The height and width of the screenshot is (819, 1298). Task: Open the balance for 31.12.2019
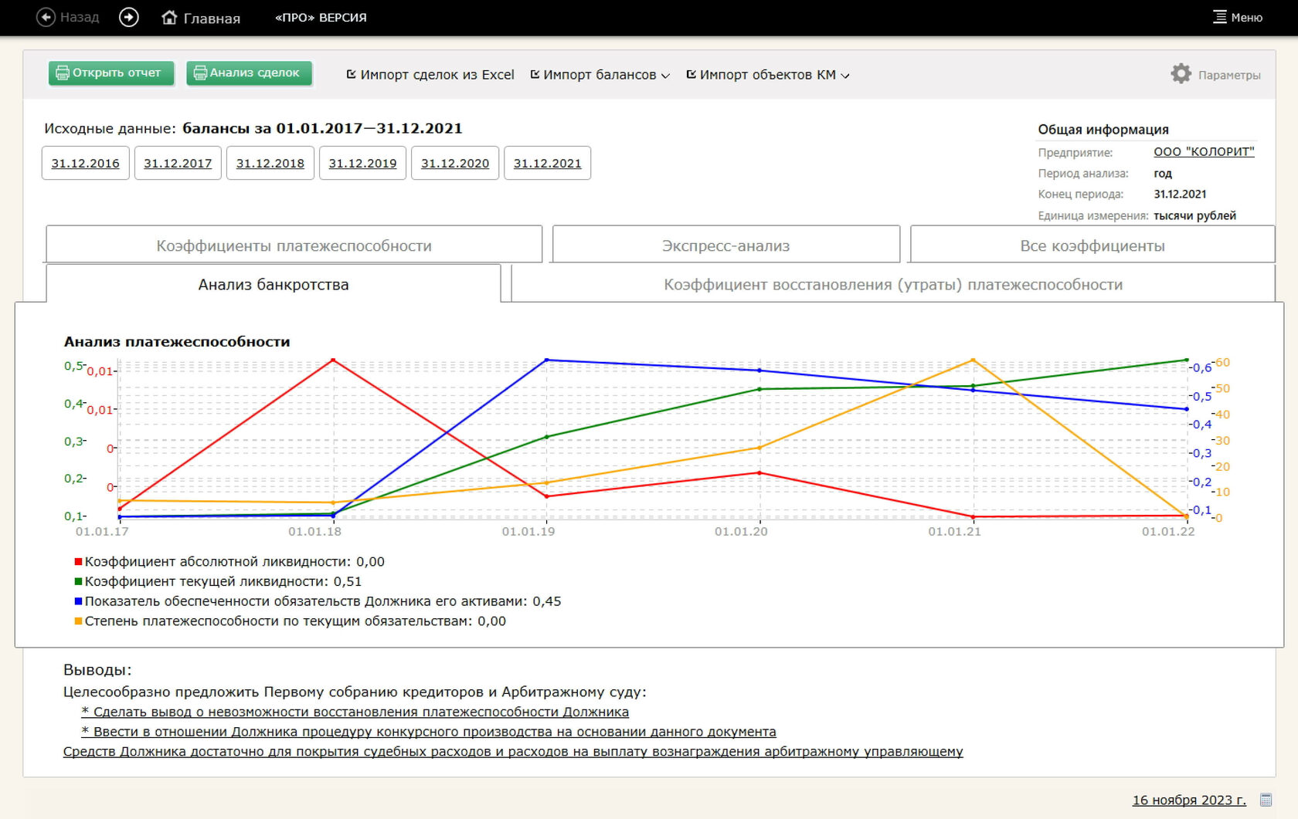(x=362, y=163)
